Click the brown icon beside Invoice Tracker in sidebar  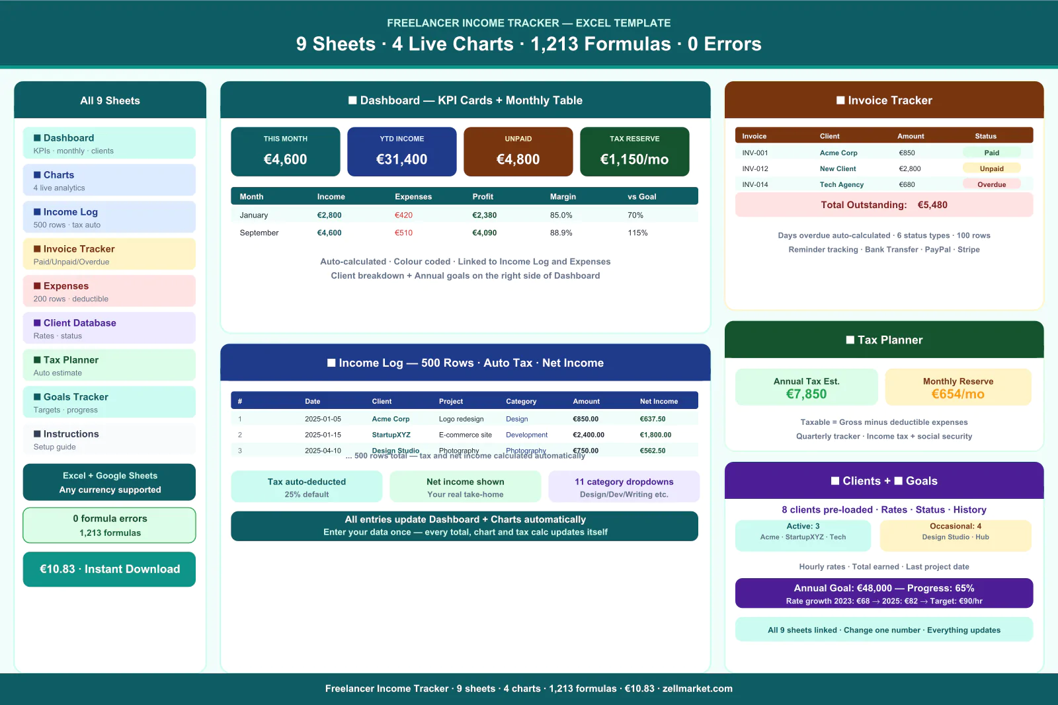[x=37, y=249]
